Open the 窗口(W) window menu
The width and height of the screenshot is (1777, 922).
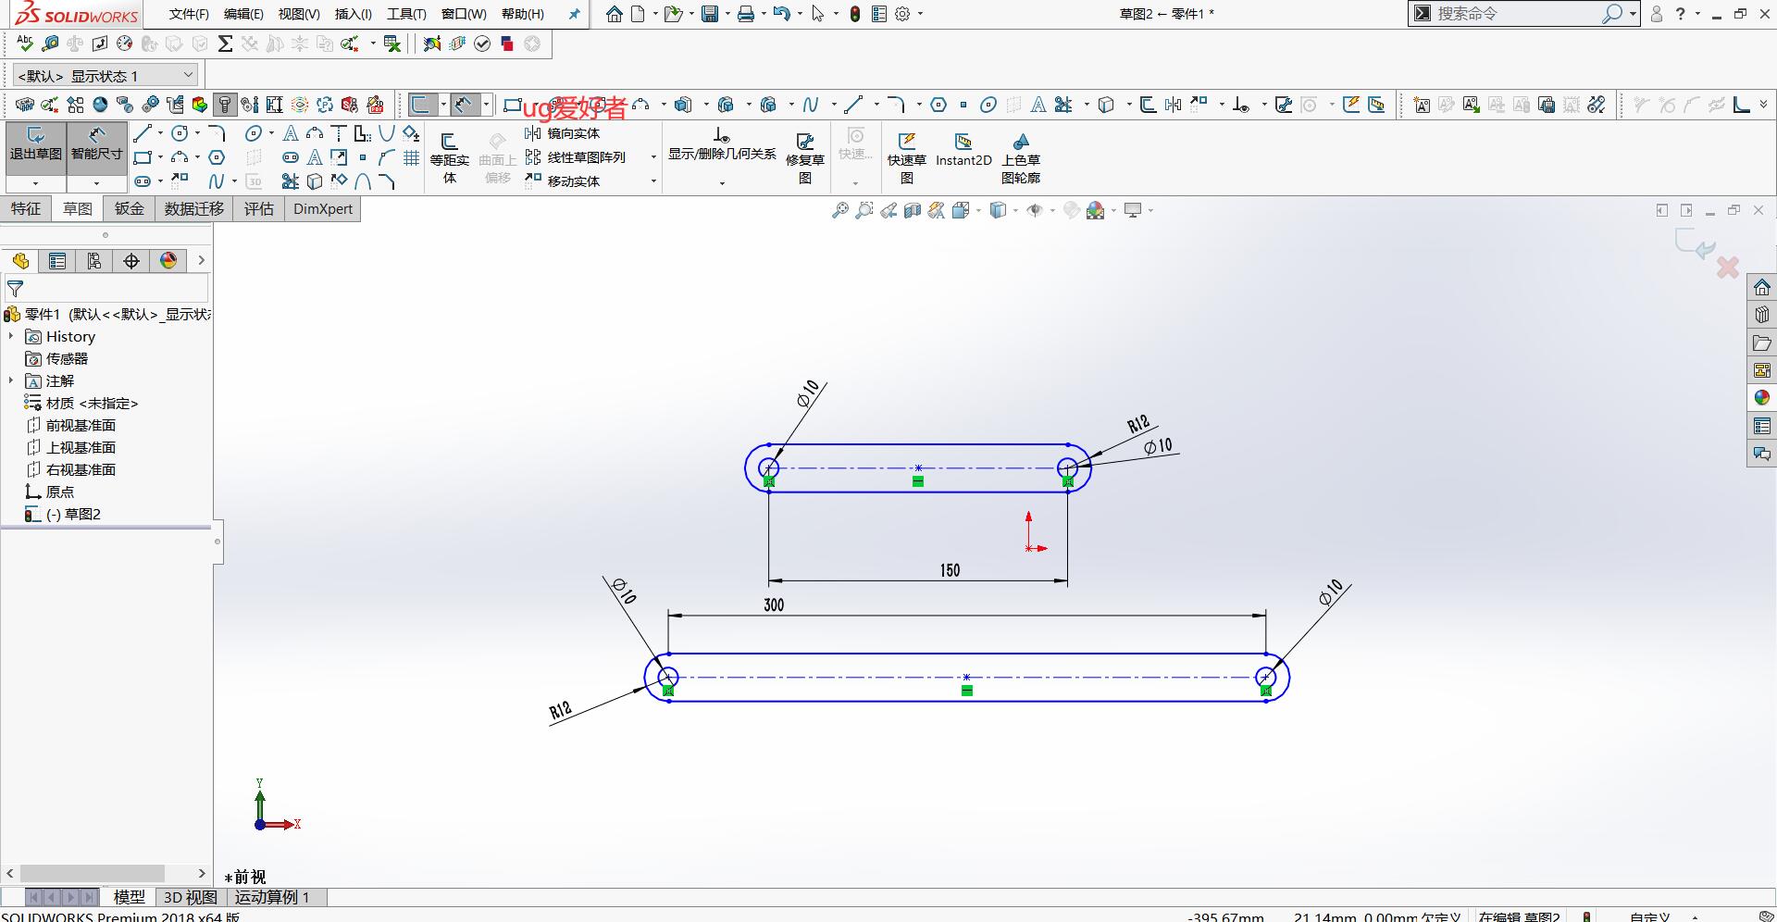(464, 14)
